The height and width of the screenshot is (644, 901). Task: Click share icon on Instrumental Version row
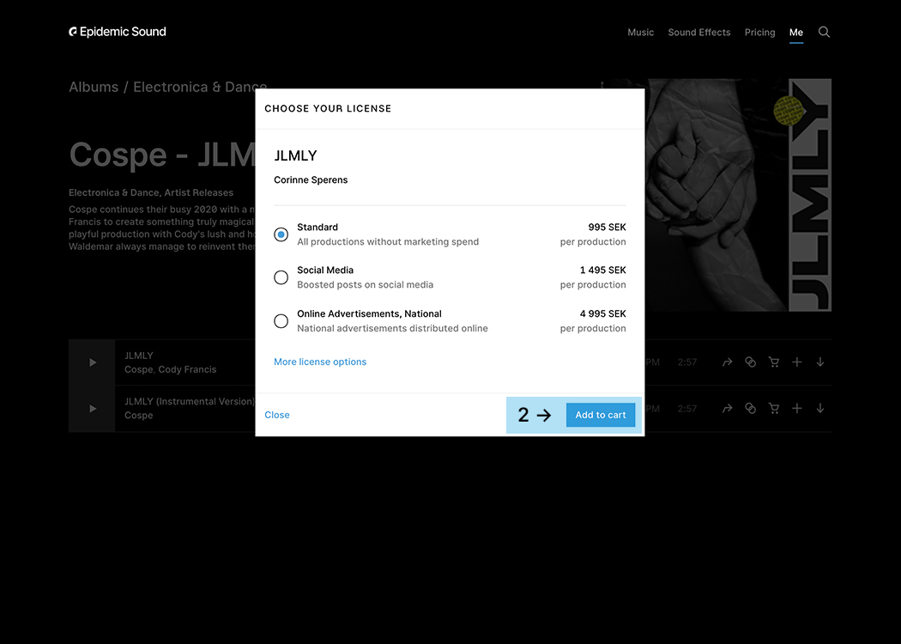pyautogui.click(x=727, y=409)
